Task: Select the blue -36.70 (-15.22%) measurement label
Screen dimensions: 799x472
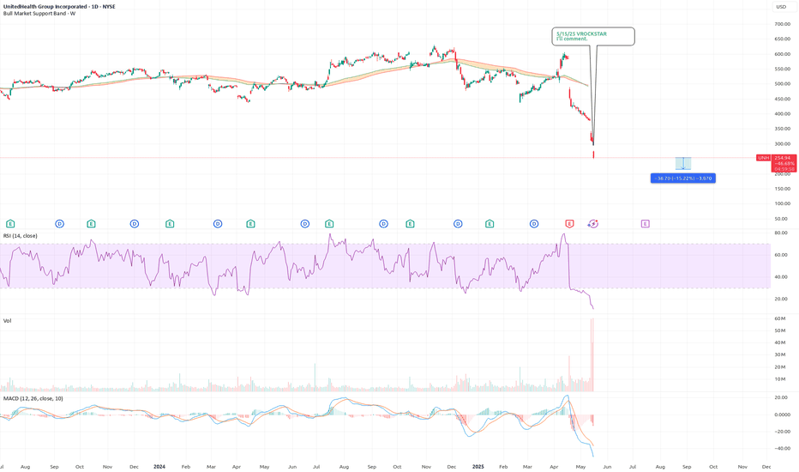Action: pos(682,179)
